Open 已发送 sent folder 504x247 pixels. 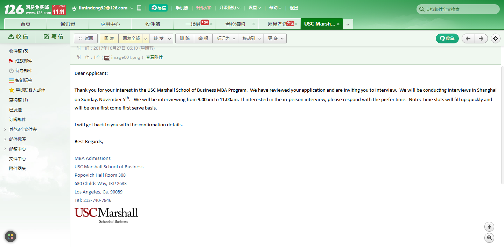[x=15, y=110]
